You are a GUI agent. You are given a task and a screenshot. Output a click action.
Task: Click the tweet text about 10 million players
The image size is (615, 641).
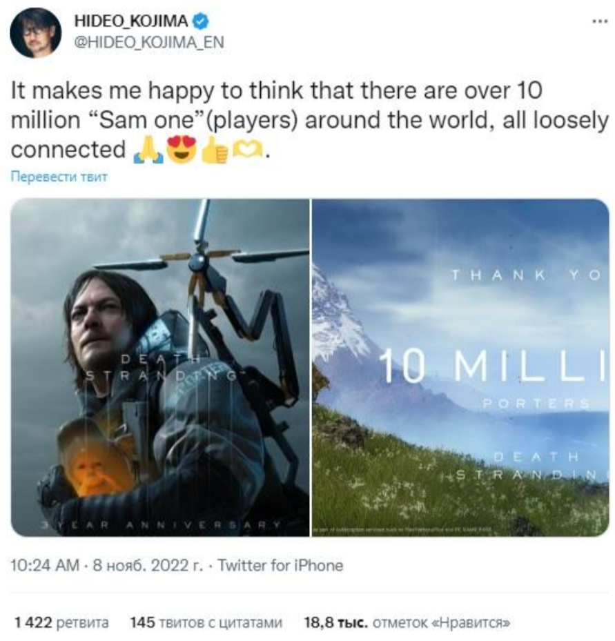point(309,120)
